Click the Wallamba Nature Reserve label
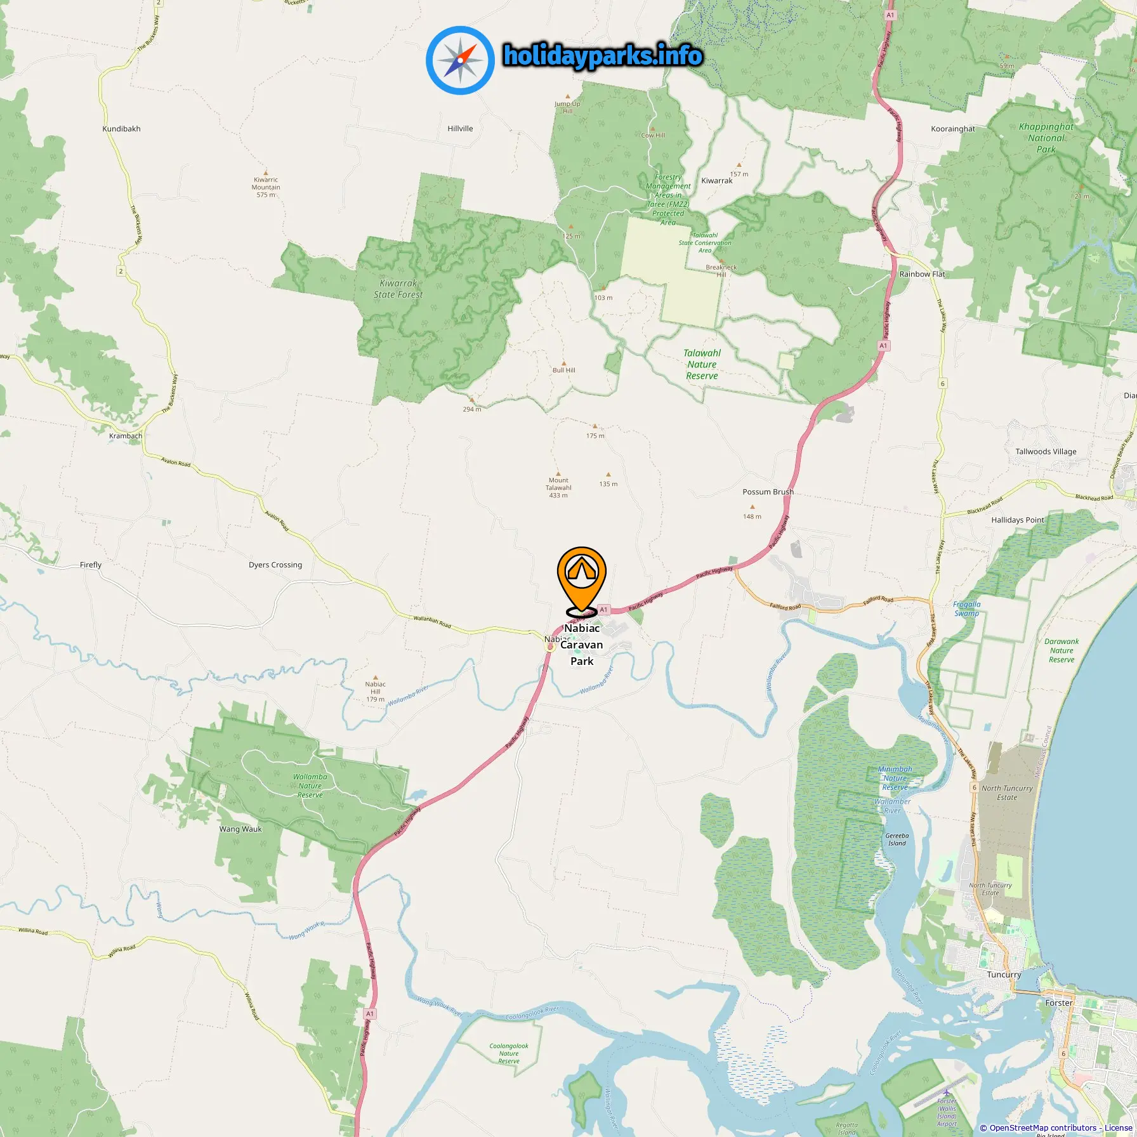Screen dimensions: 1137x1137 pyautogui.click(x=310, y=785)
